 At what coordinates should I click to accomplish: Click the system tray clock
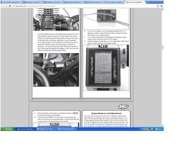(x=160, y=129)
